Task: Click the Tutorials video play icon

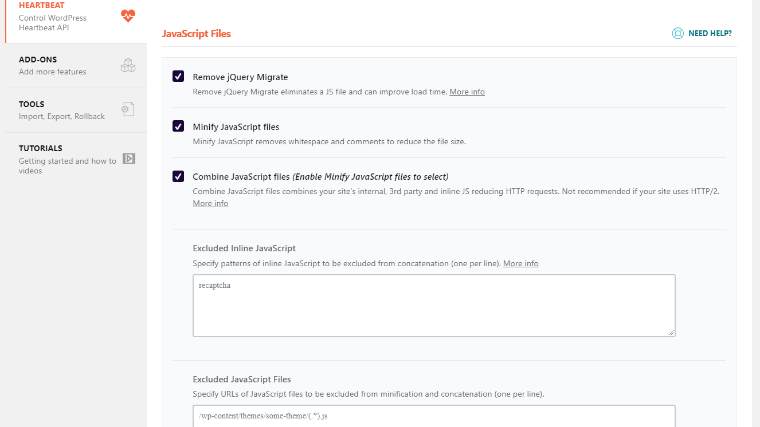Action: (x=129, y=159)
